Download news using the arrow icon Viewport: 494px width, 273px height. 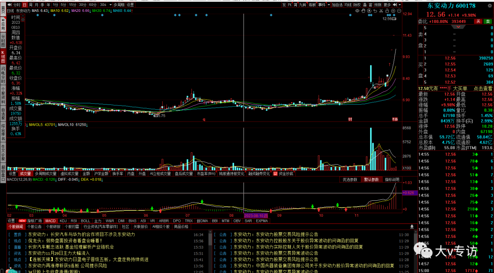pos(412,226)
